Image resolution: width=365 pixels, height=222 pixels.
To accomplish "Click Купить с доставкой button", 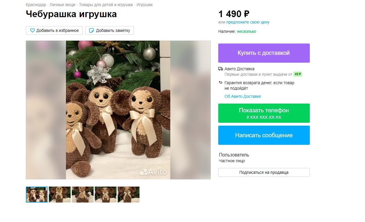I will pos(264,53).
